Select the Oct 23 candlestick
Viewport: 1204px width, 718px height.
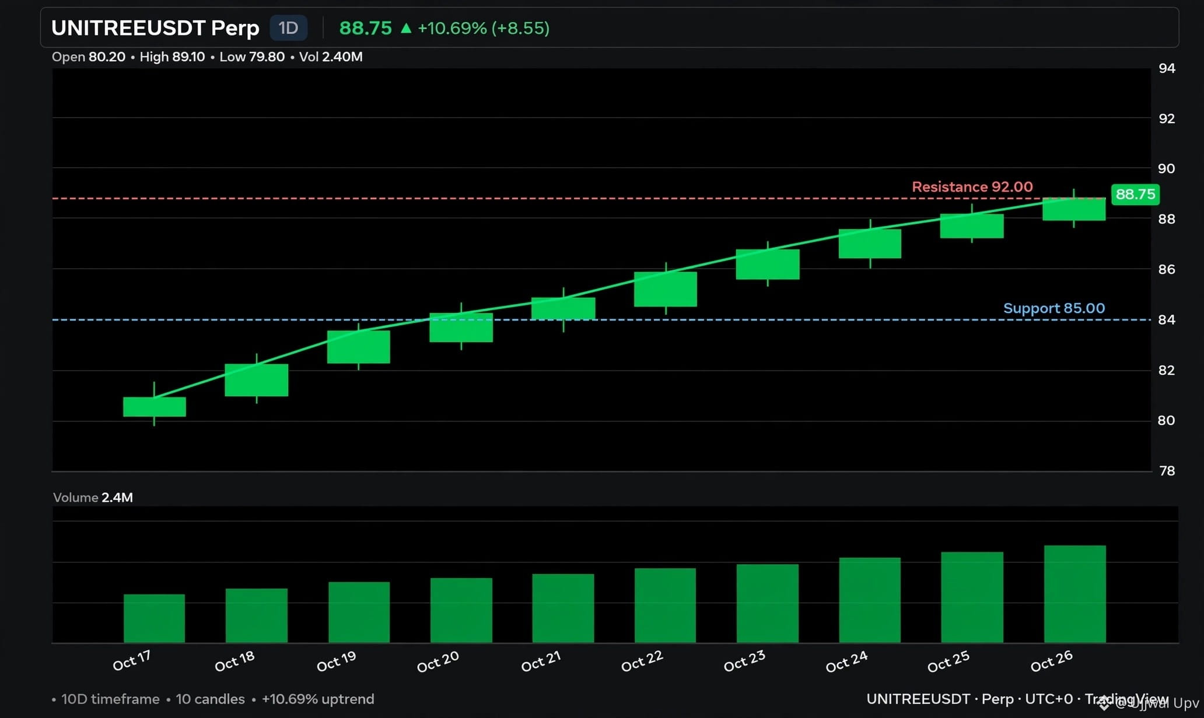click(x=768, y=264)
